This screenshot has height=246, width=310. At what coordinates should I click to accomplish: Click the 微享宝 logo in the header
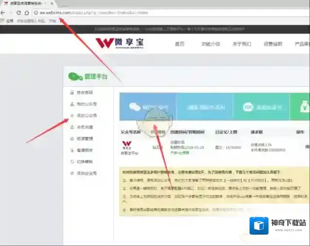tap(120, 44)
